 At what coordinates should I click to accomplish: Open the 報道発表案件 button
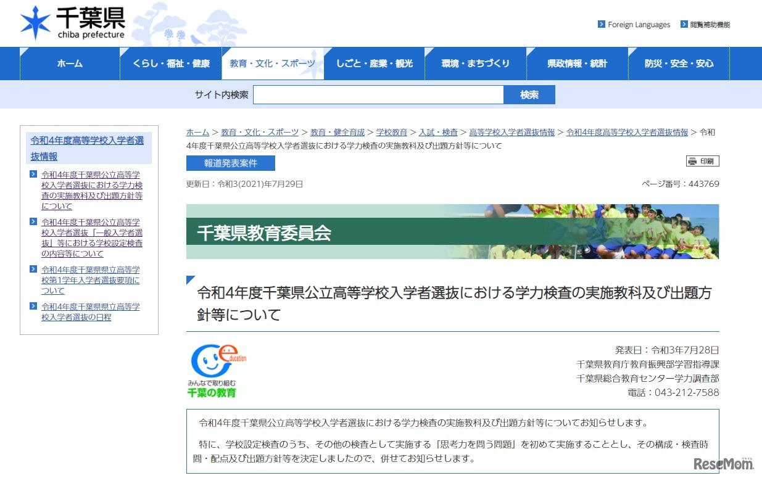click(230, 163)
